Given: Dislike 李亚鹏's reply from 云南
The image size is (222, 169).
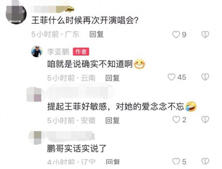Looking at the screenshot, I should tap(205, 77).
